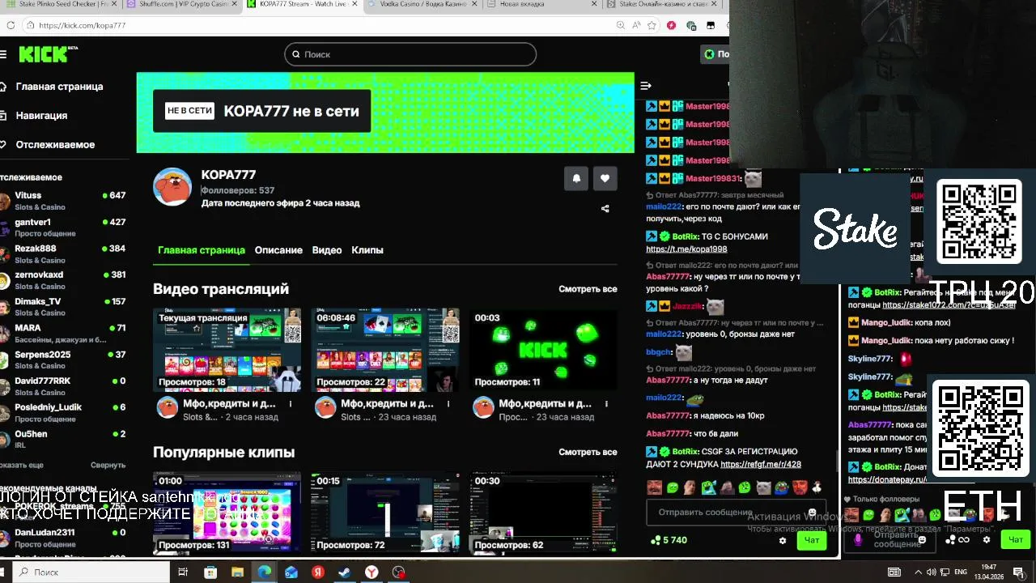The width and height of the screenshot is (1036, 583).
Task: Switch to Vodka Casino browser tab
Action: click(x=422, y=5)
